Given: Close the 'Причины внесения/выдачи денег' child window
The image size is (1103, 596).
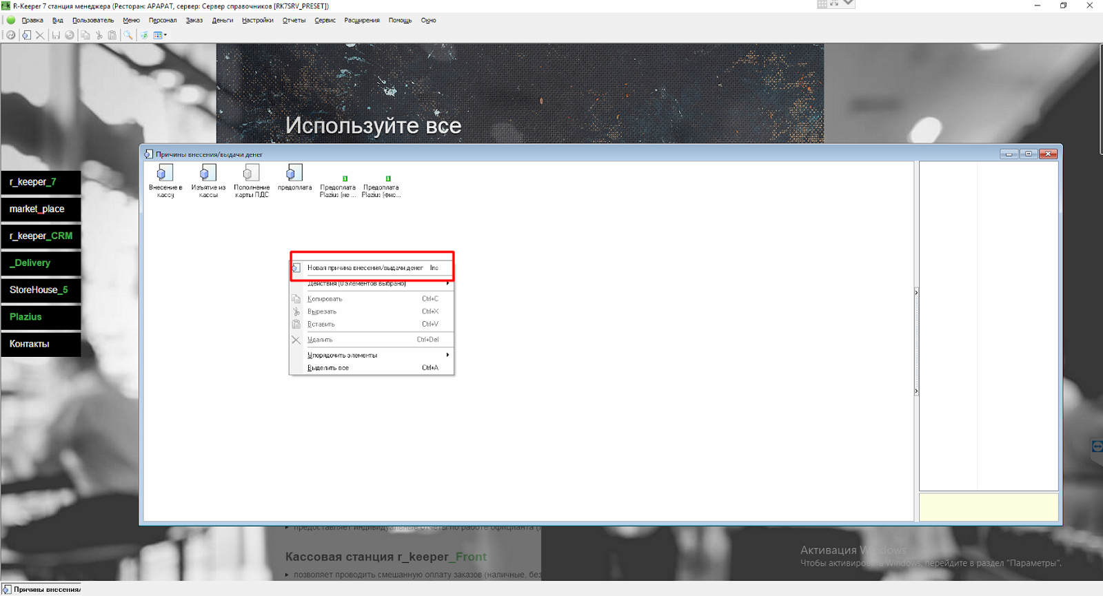Looking at the screenshot, I should (1049, 154).
